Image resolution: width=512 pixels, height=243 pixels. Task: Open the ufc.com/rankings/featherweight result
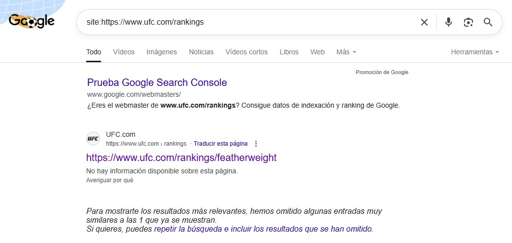[181, 158]
